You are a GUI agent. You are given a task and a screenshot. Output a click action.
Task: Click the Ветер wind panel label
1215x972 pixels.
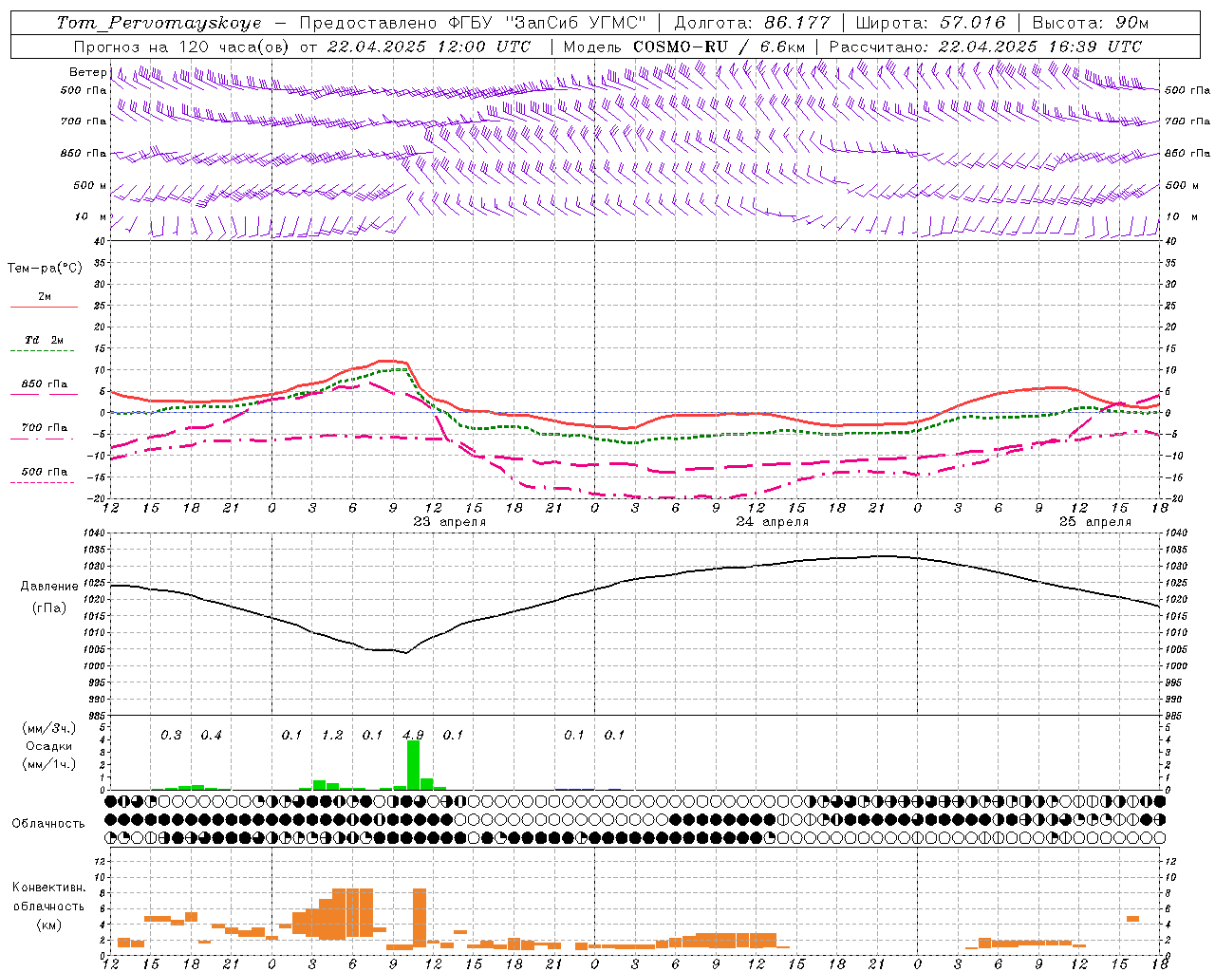coord(87,72)
